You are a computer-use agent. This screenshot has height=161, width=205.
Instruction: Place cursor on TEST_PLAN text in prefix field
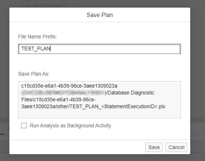[x=36, y=48]
